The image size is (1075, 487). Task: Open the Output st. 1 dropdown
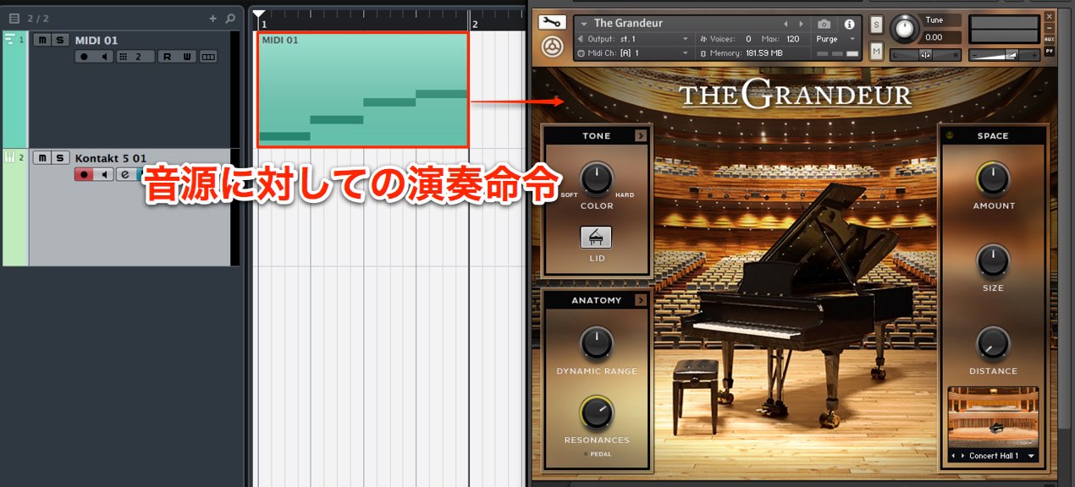(686, 39)
